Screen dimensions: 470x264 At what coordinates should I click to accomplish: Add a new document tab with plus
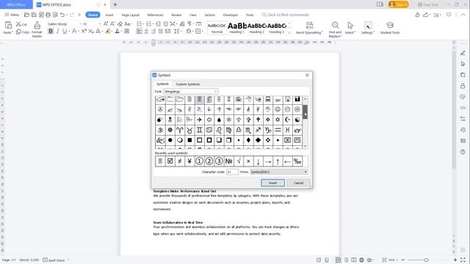[115, 4]
